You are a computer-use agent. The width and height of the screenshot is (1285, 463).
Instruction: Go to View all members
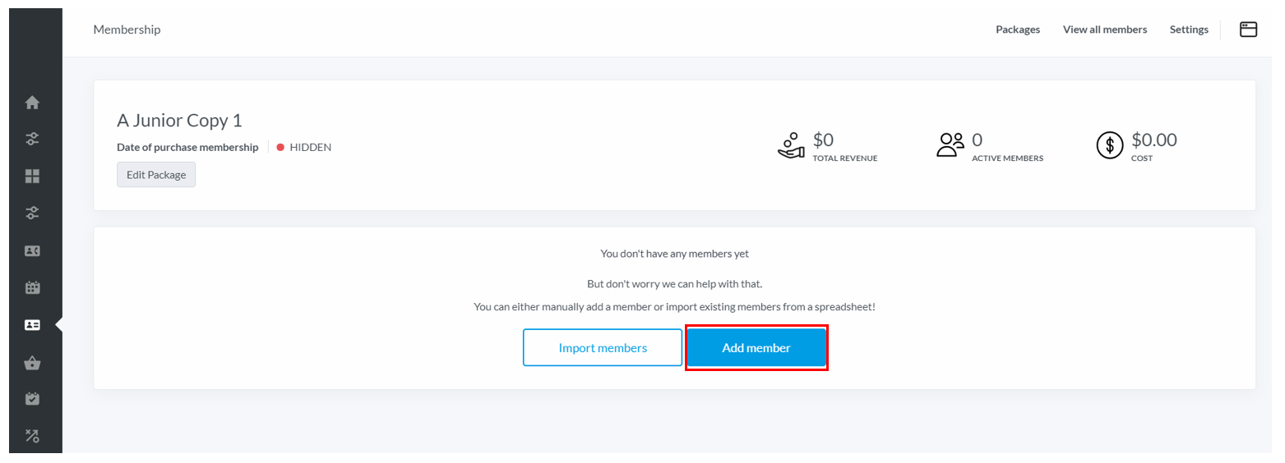click(1105, 30)
